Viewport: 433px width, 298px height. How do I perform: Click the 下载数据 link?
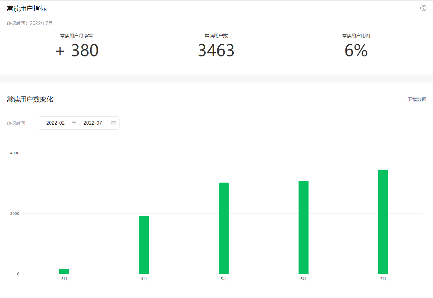pos(417,99)
